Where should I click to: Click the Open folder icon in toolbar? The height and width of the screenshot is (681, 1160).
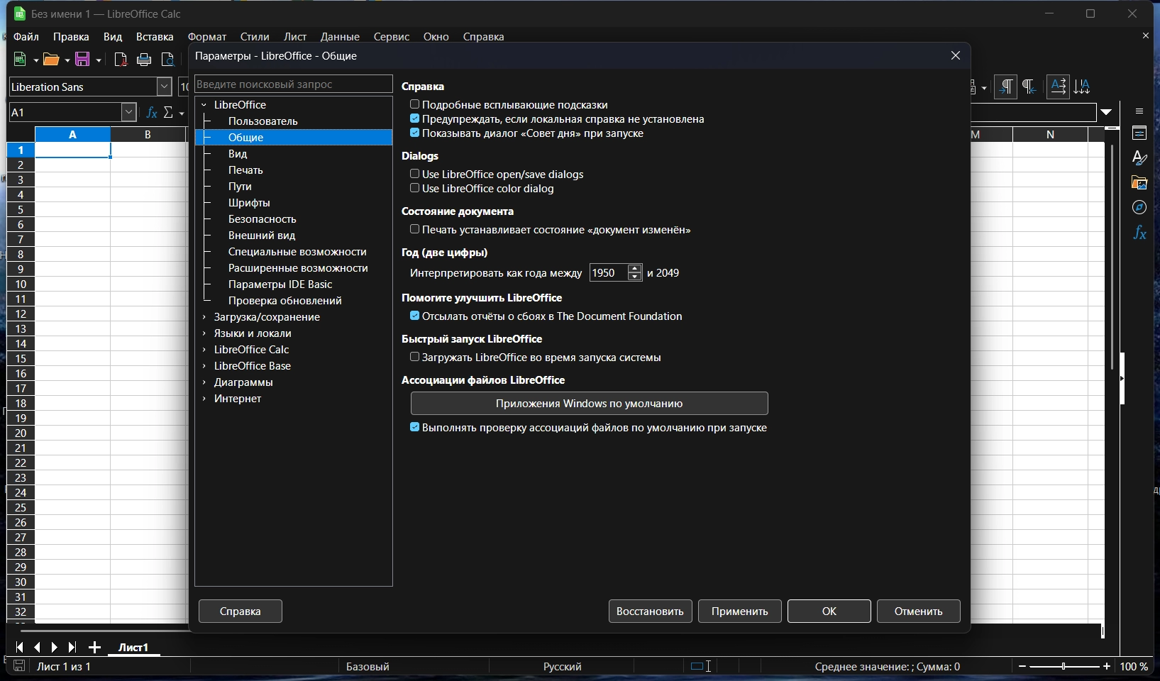click(51, 60)
